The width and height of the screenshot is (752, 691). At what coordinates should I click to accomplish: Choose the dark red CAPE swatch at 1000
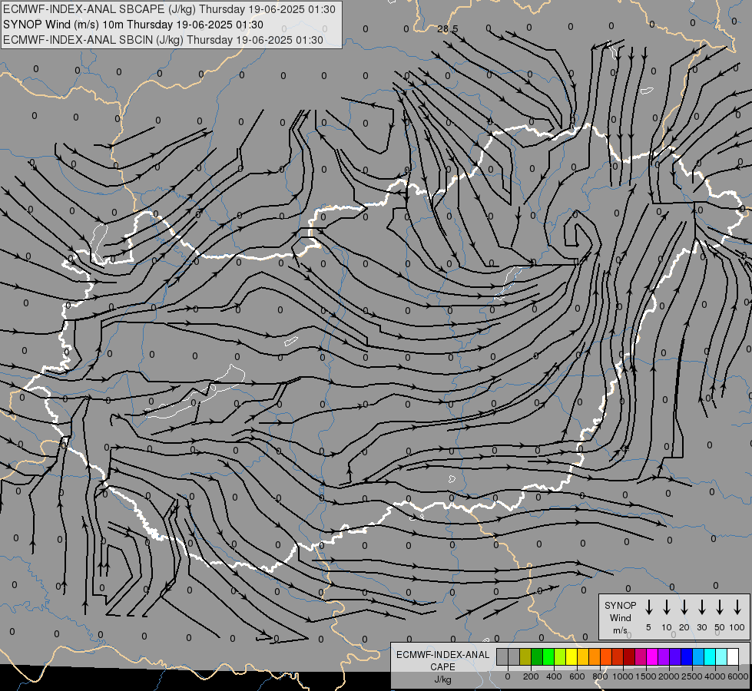point(629,656)
